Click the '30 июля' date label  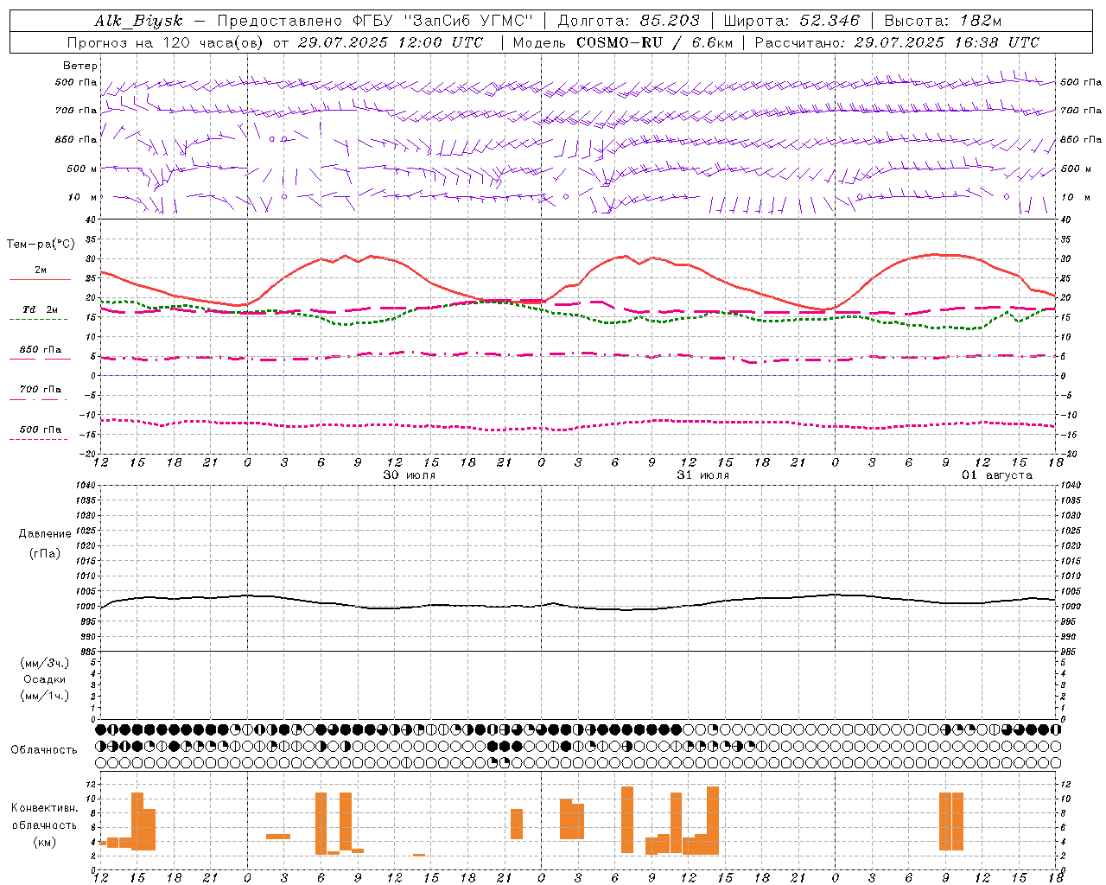tap(410, 475)
